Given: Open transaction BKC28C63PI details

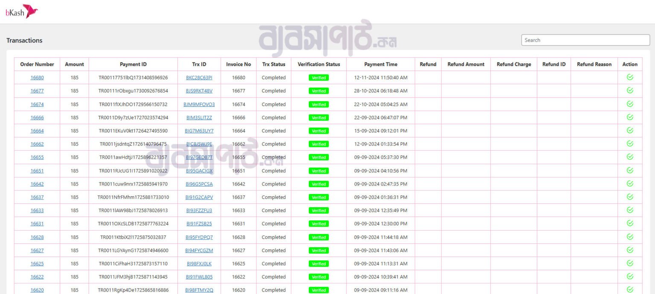Looking at the screenshot, I should coord(199,77).
